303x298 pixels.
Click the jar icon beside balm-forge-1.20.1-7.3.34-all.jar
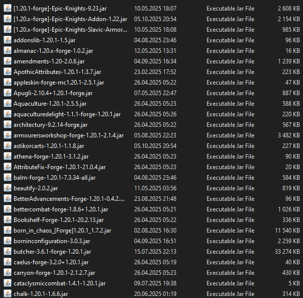[x=8, y=178]
